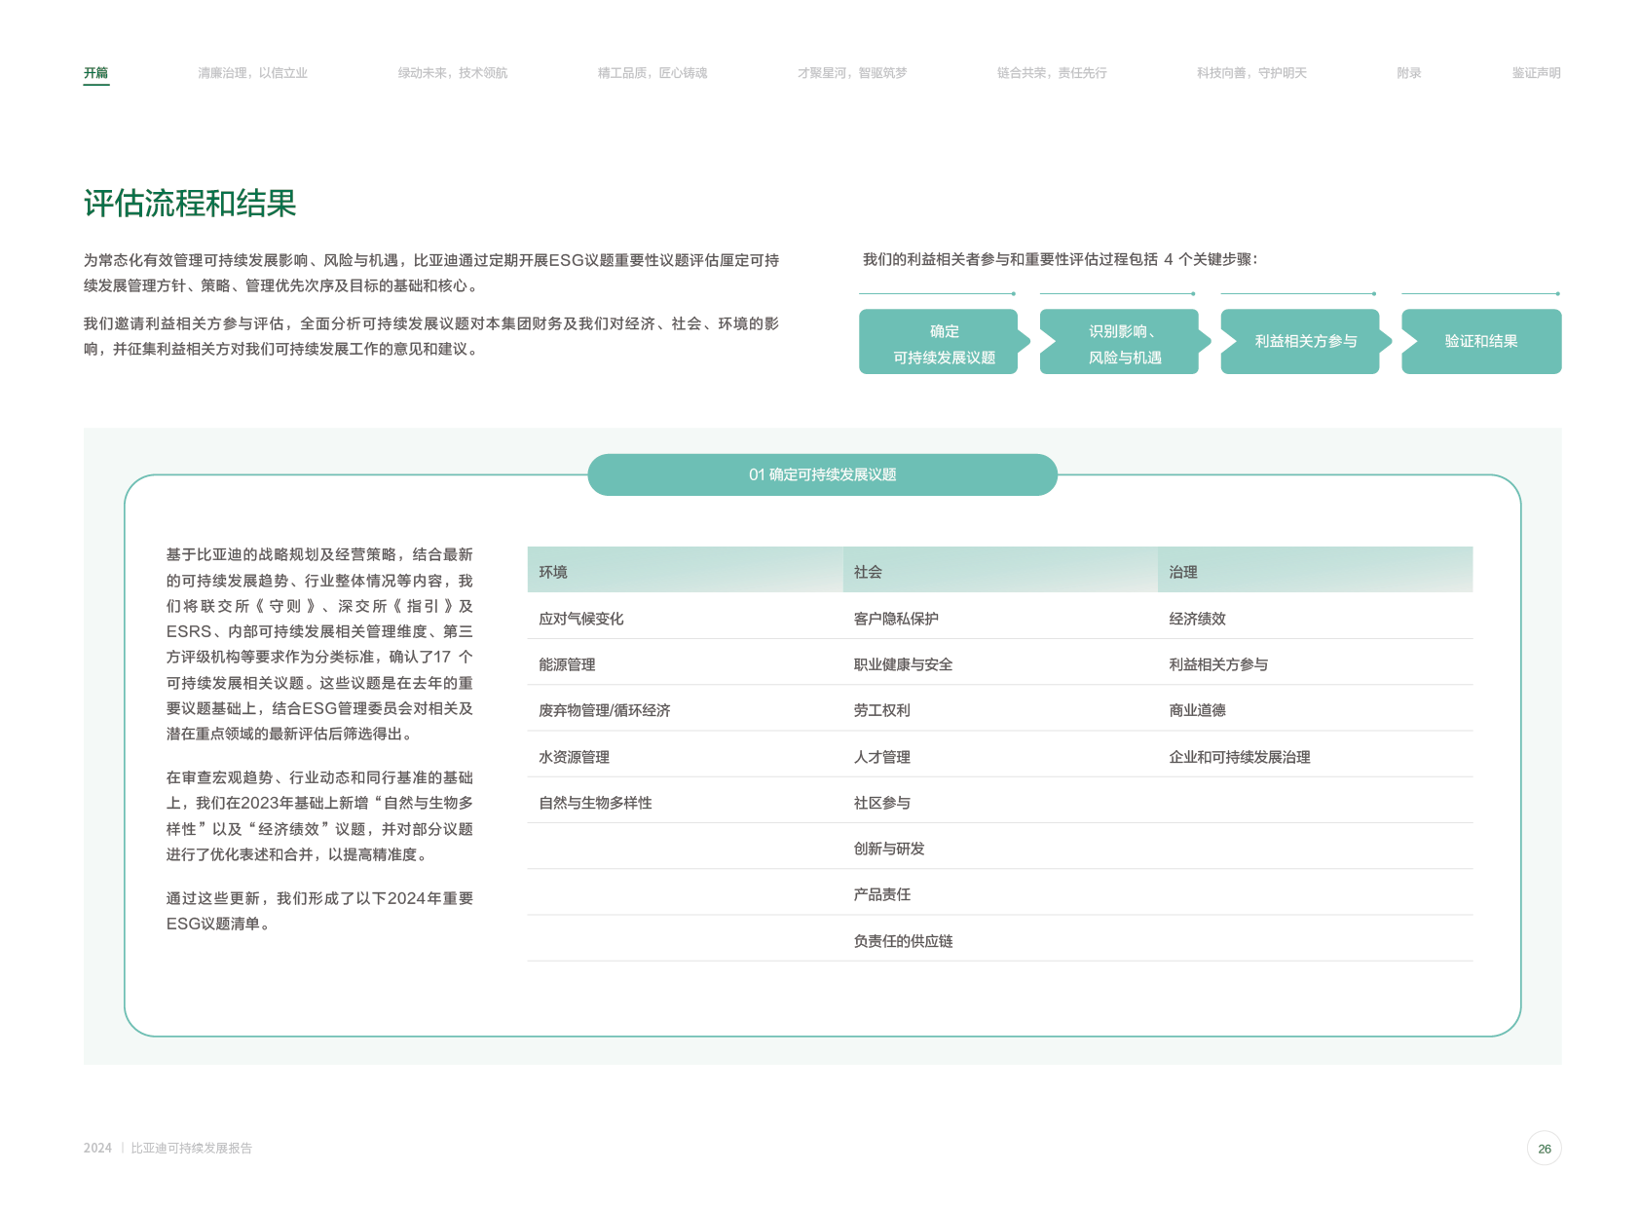This screenshot has height=1209, width=1640.
Task: Click the 环境 column header
Action: coord(553,572)
